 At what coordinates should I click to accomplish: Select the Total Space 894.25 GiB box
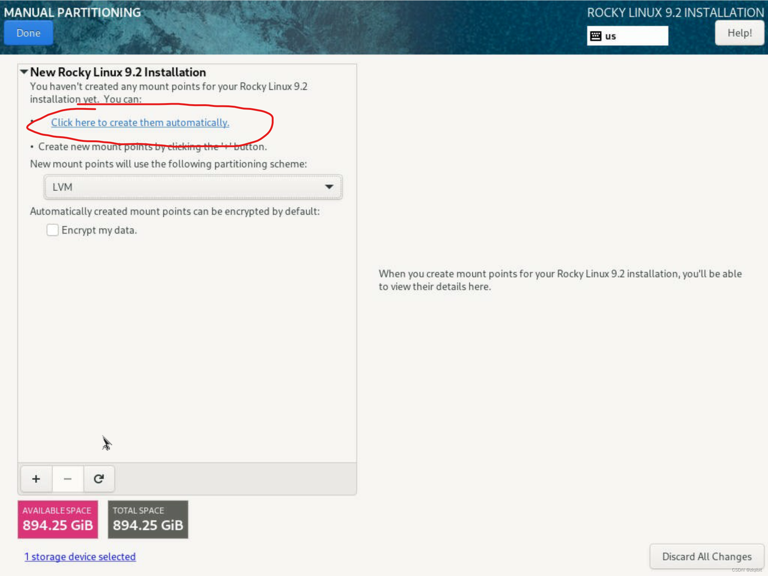pyautogui.click(x=148, y=519)
